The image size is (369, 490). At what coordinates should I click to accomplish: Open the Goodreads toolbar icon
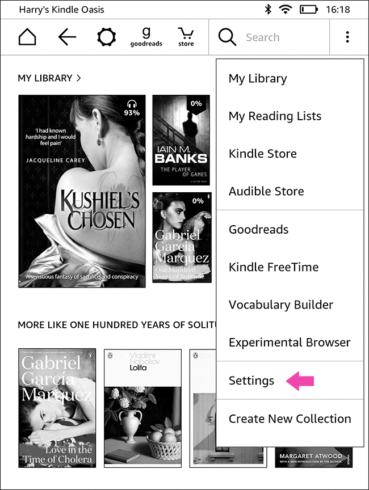click(x=146, y=37)
